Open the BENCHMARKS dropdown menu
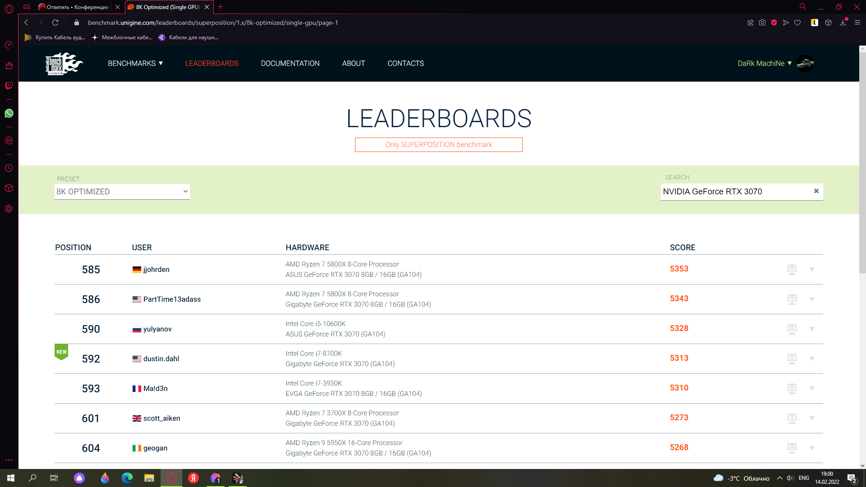The image size is (866, 487). point(135,64)
